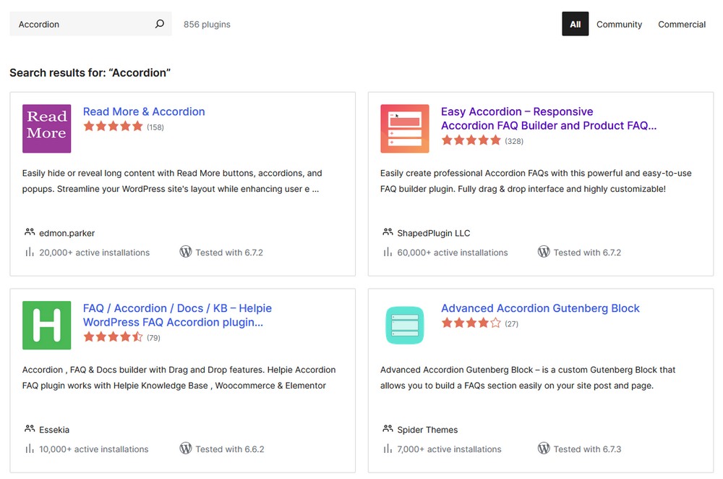
Task: Click the Easy Accordion five-star rating
Action: [471, 140]
